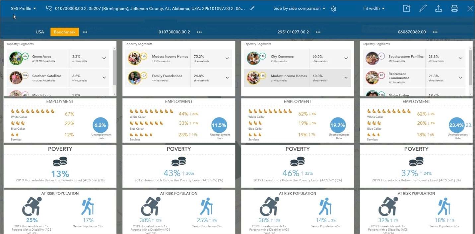Image resolution: width=475 pixels, height=234 pixels.
Task: Open options ellipsis for 010730008.00 2
Action: (199, 32)
